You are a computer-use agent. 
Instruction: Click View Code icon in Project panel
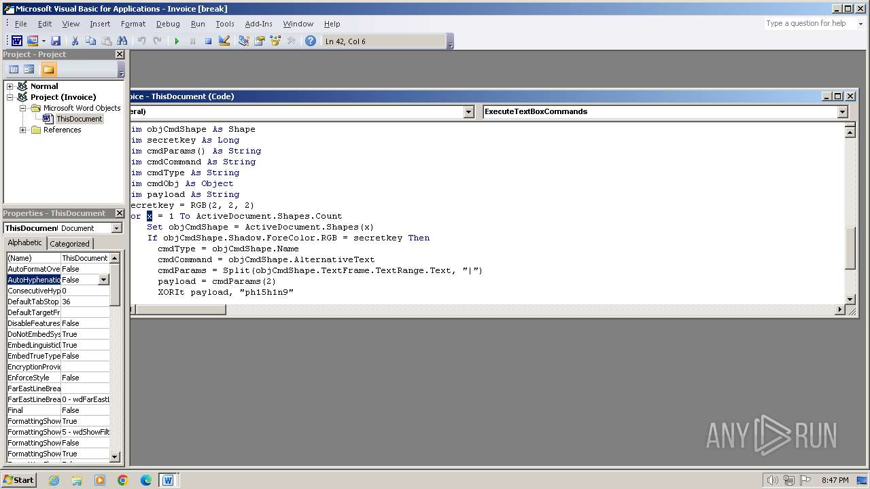[14, 69]
